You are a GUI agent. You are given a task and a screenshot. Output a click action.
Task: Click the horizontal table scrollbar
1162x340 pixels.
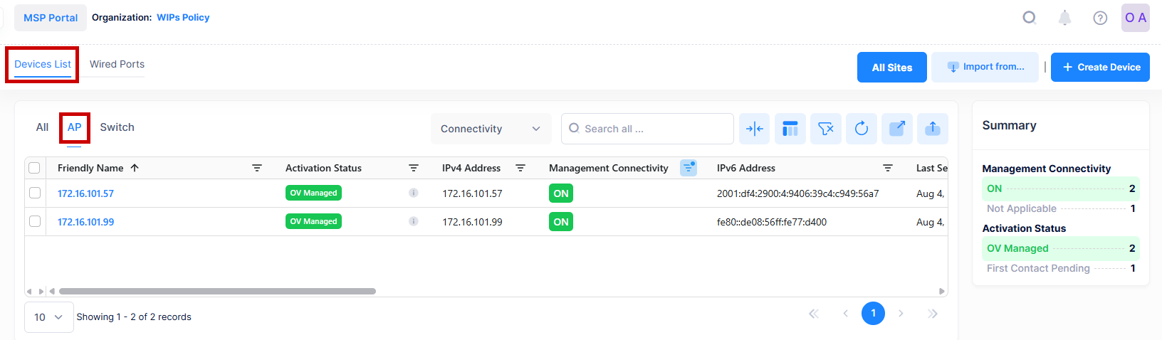[217, 291]
